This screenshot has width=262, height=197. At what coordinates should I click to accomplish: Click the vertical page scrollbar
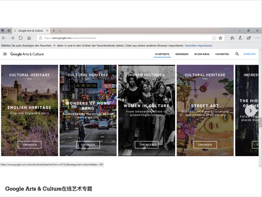coord(260,108)
